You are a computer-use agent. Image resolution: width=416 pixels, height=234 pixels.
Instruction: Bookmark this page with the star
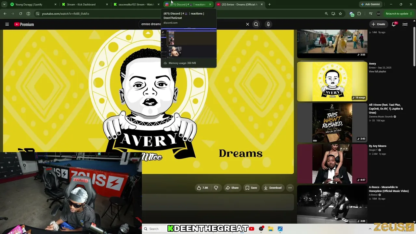point(340,14)
